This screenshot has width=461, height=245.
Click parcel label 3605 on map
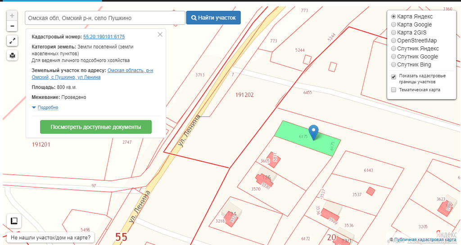click(x=265, y=161)
